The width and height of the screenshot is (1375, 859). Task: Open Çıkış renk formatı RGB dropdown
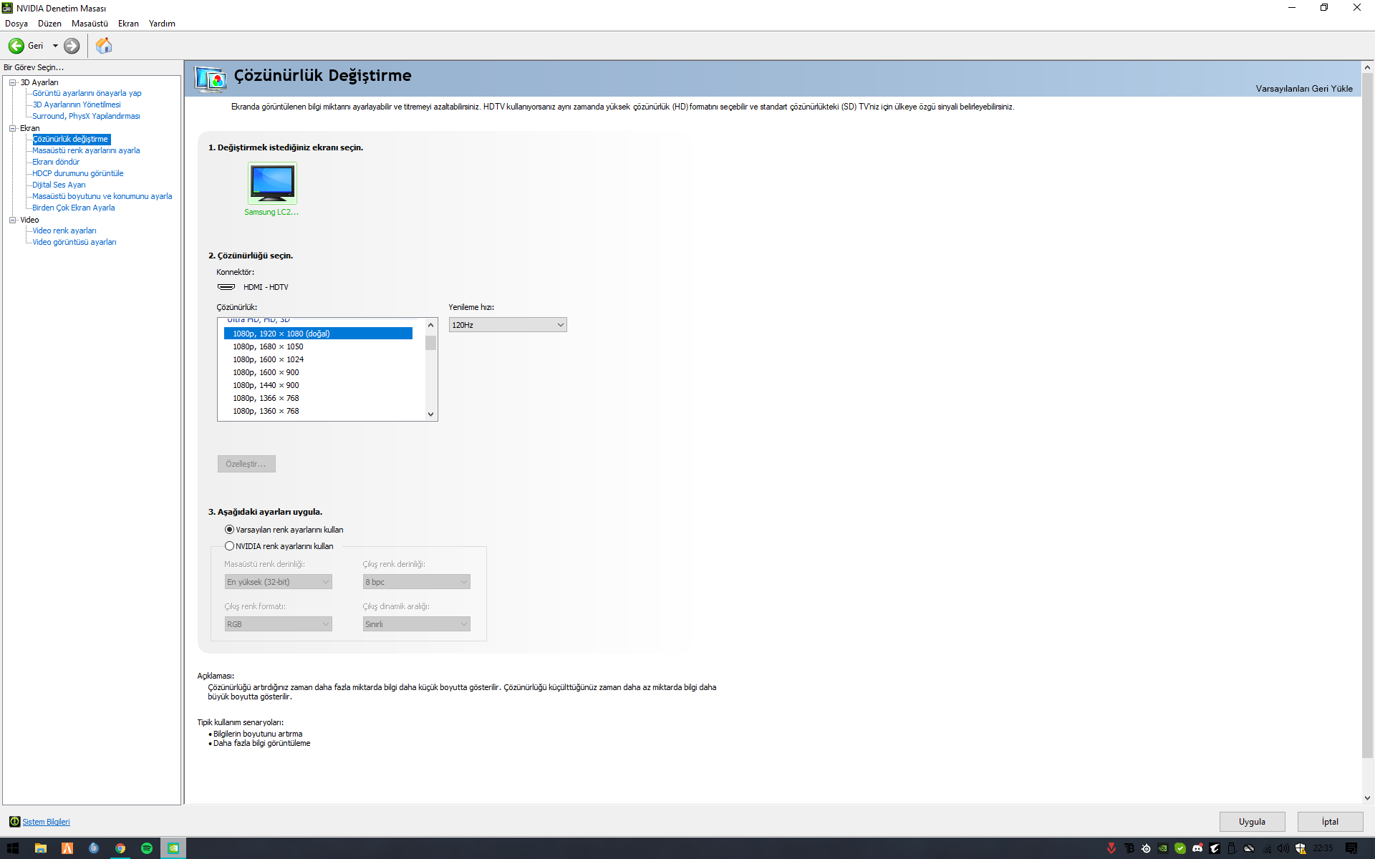[x=278, y=624]
